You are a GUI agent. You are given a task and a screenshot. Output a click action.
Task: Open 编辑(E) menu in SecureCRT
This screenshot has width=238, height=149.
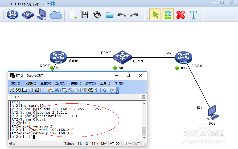(31, 83)
